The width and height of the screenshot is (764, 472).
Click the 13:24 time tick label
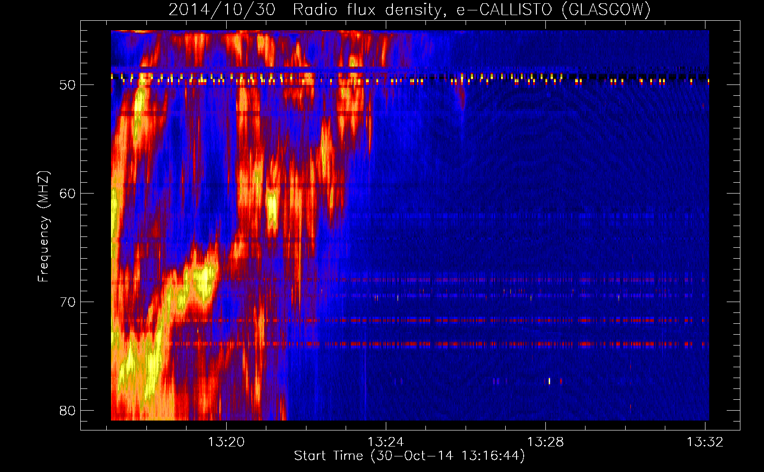[386, 442]
